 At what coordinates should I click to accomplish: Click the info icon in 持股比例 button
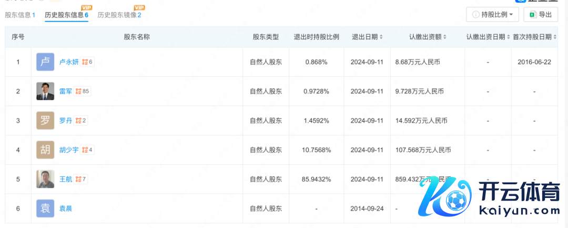[476, 15]
